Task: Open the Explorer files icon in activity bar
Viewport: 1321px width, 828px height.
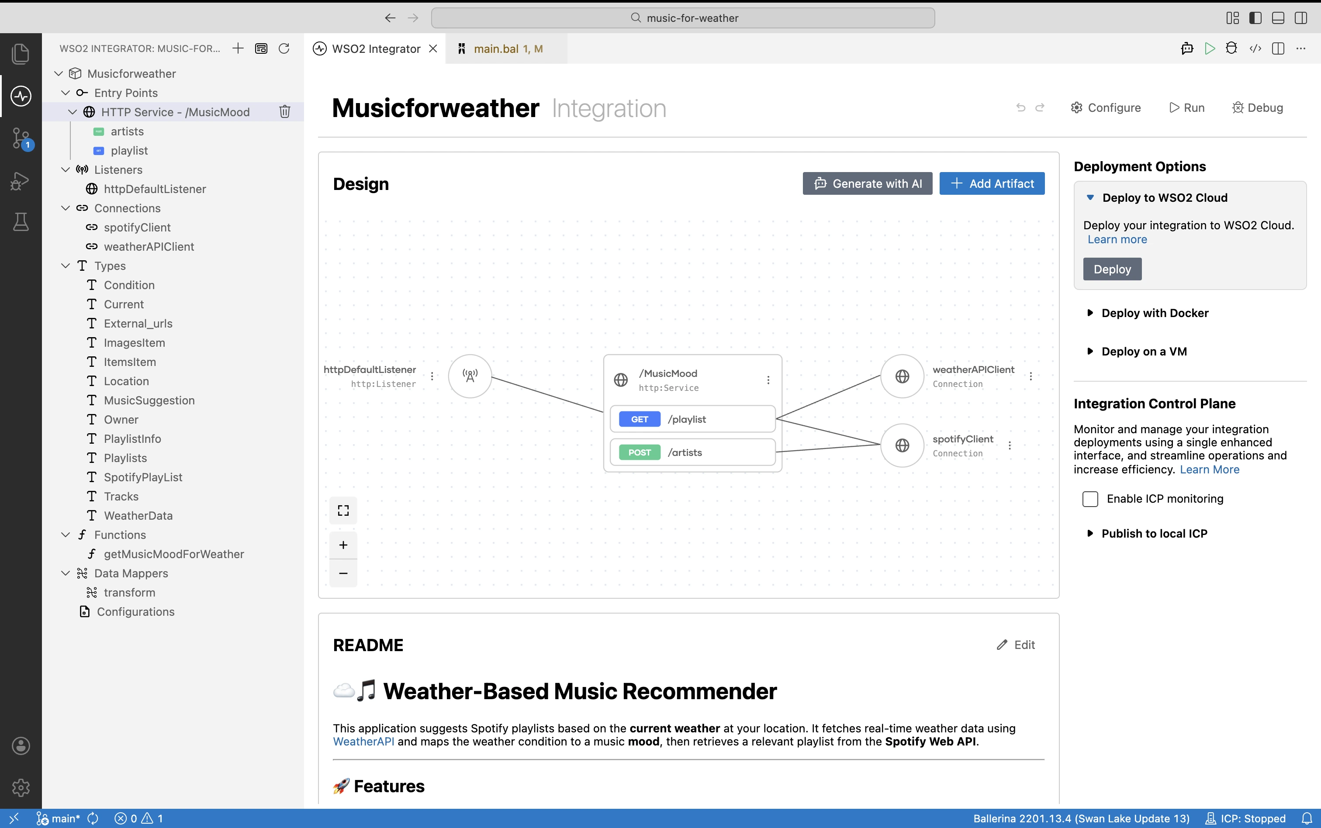Action: (21, 54)
